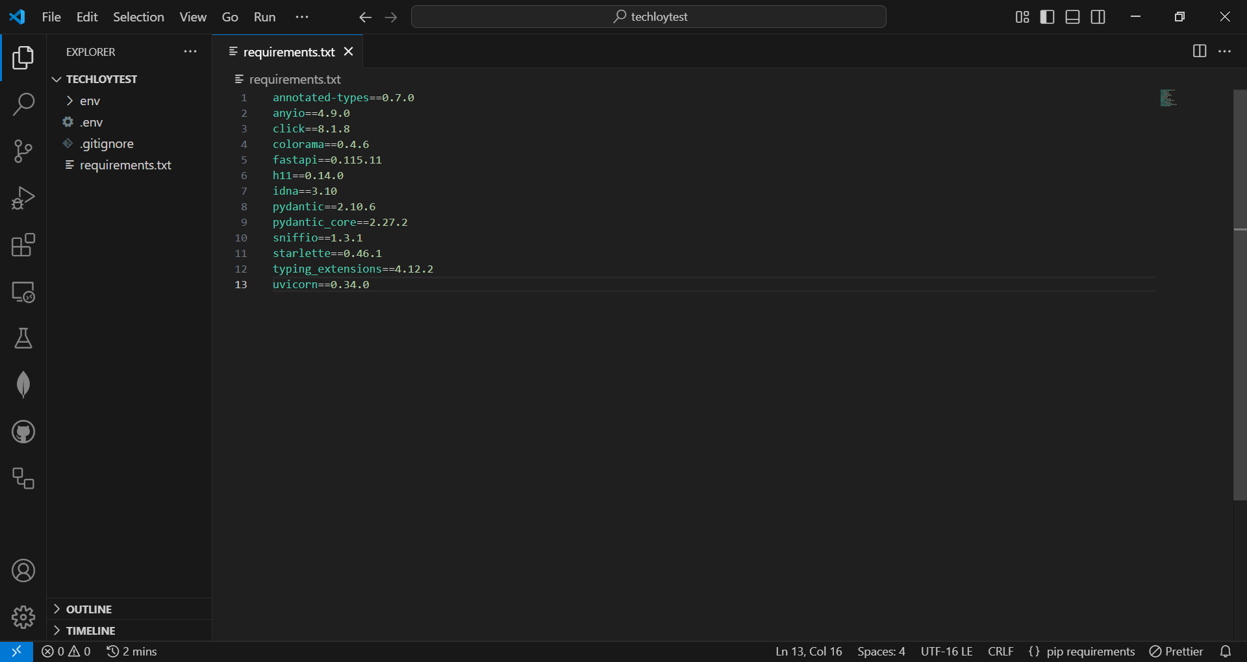Select the requirements.txt editor tab
The width and height of the screenshot is (1247, 662).
288,52
